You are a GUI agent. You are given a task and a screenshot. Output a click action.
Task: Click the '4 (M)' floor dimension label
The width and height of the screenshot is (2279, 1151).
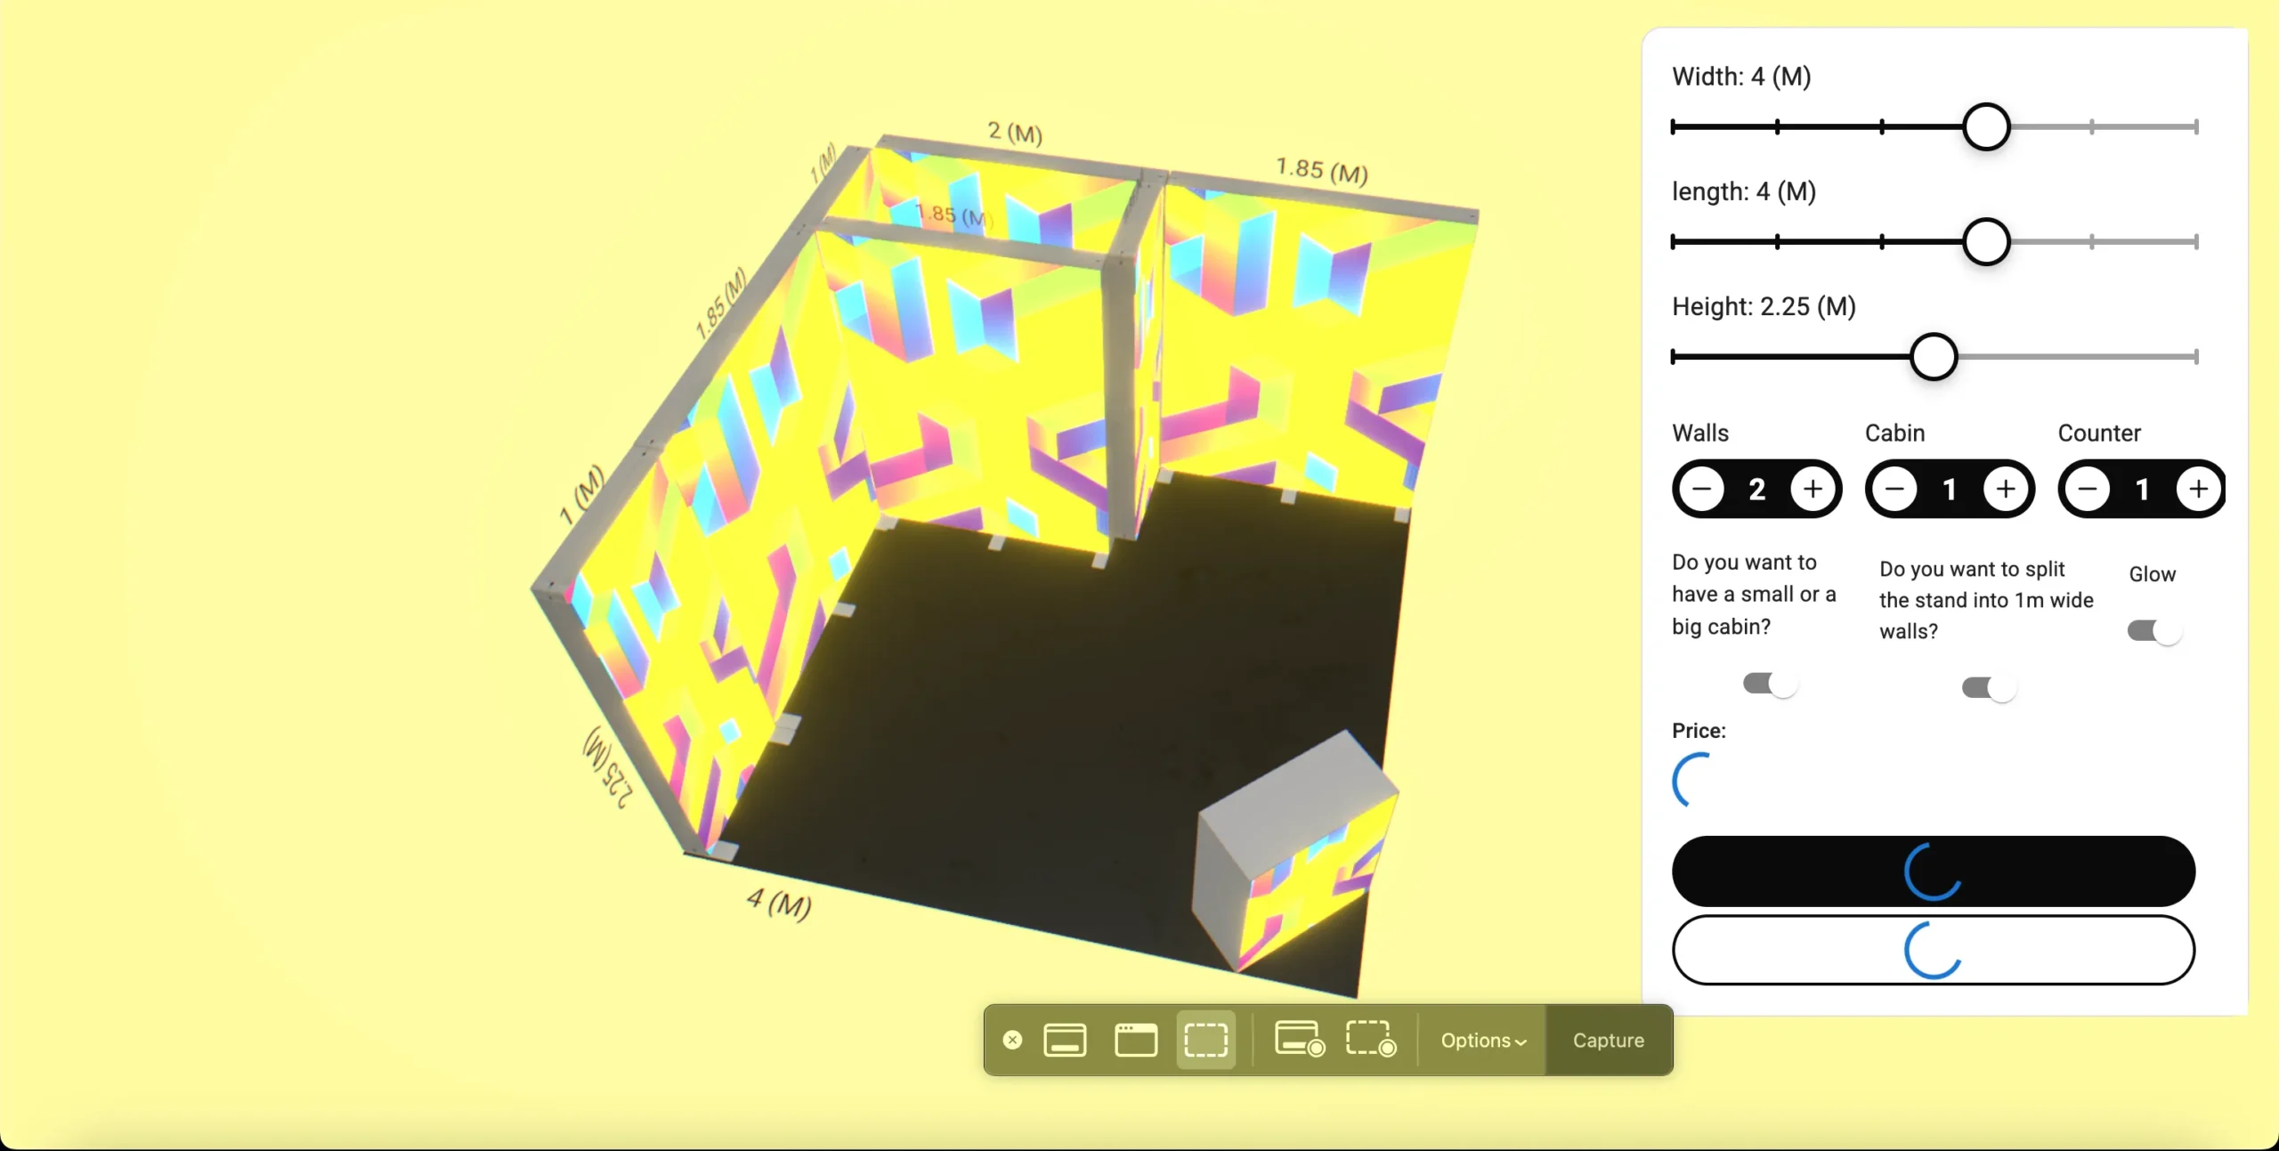coord(779,904)
